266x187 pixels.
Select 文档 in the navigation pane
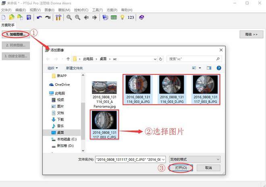coord(58,113)
